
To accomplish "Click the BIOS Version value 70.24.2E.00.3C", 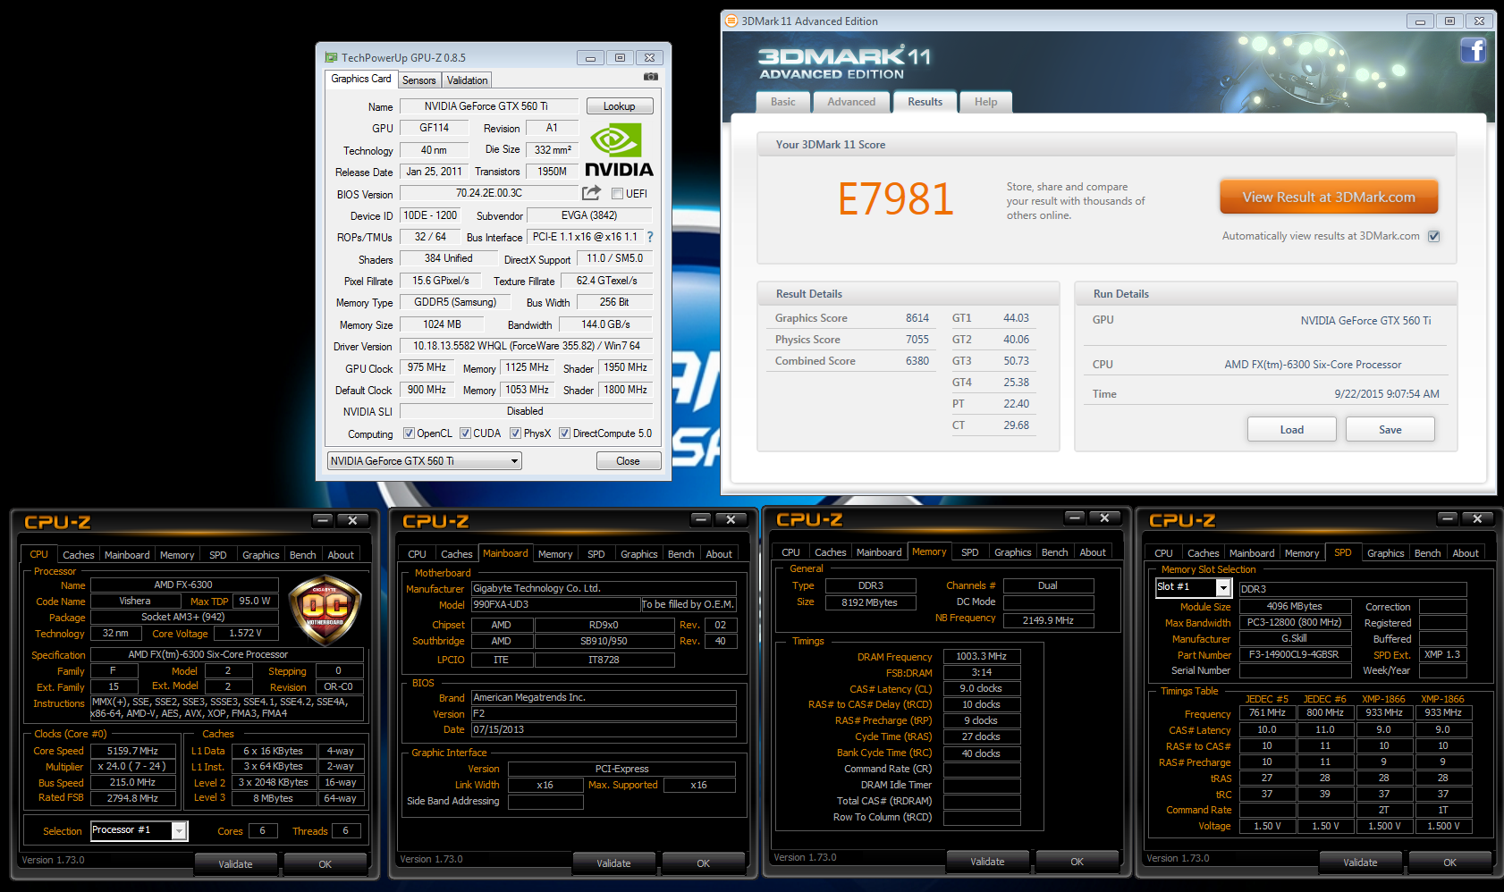I will tap(489, 193).
